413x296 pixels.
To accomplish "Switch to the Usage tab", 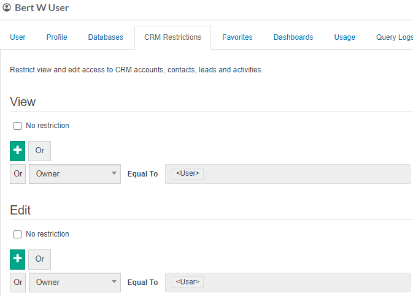I will tap(344, 37).
